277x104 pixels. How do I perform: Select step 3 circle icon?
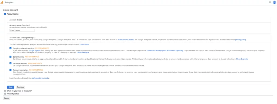coord(5,94)
